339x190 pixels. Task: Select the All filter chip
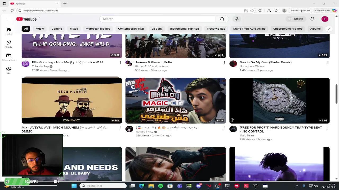tap(26, 29)
